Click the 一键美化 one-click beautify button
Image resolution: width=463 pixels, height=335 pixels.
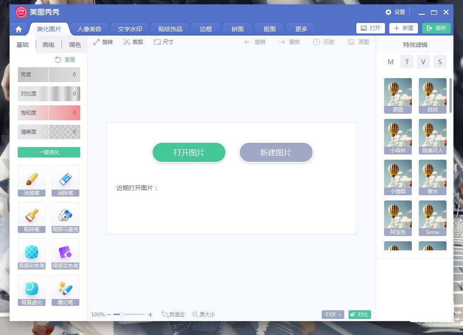49,152
